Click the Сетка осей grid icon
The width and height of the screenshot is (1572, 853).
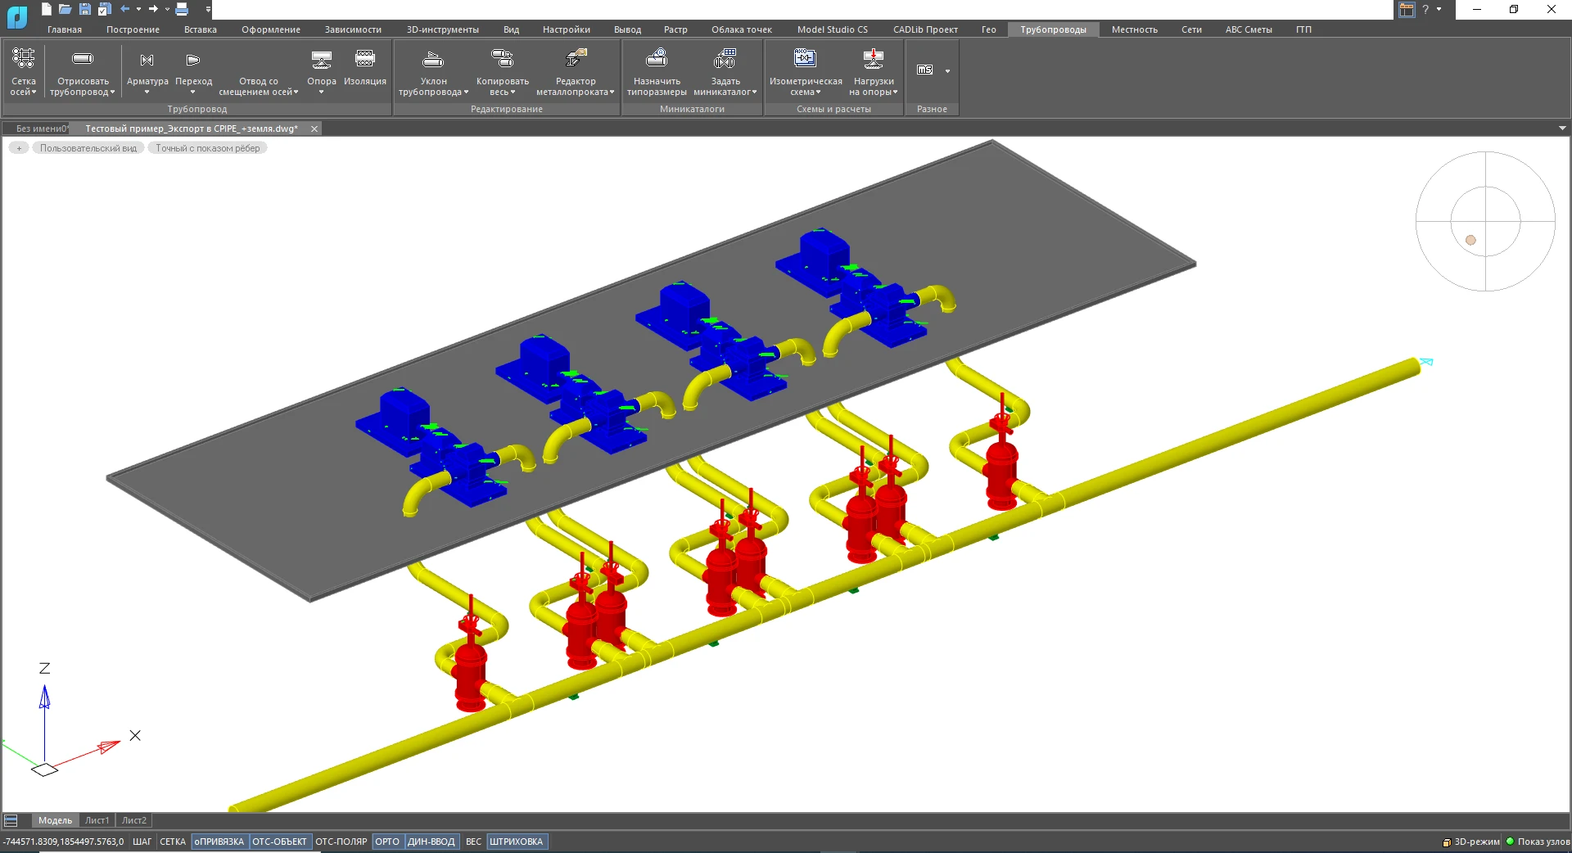[x=23, y=59]
